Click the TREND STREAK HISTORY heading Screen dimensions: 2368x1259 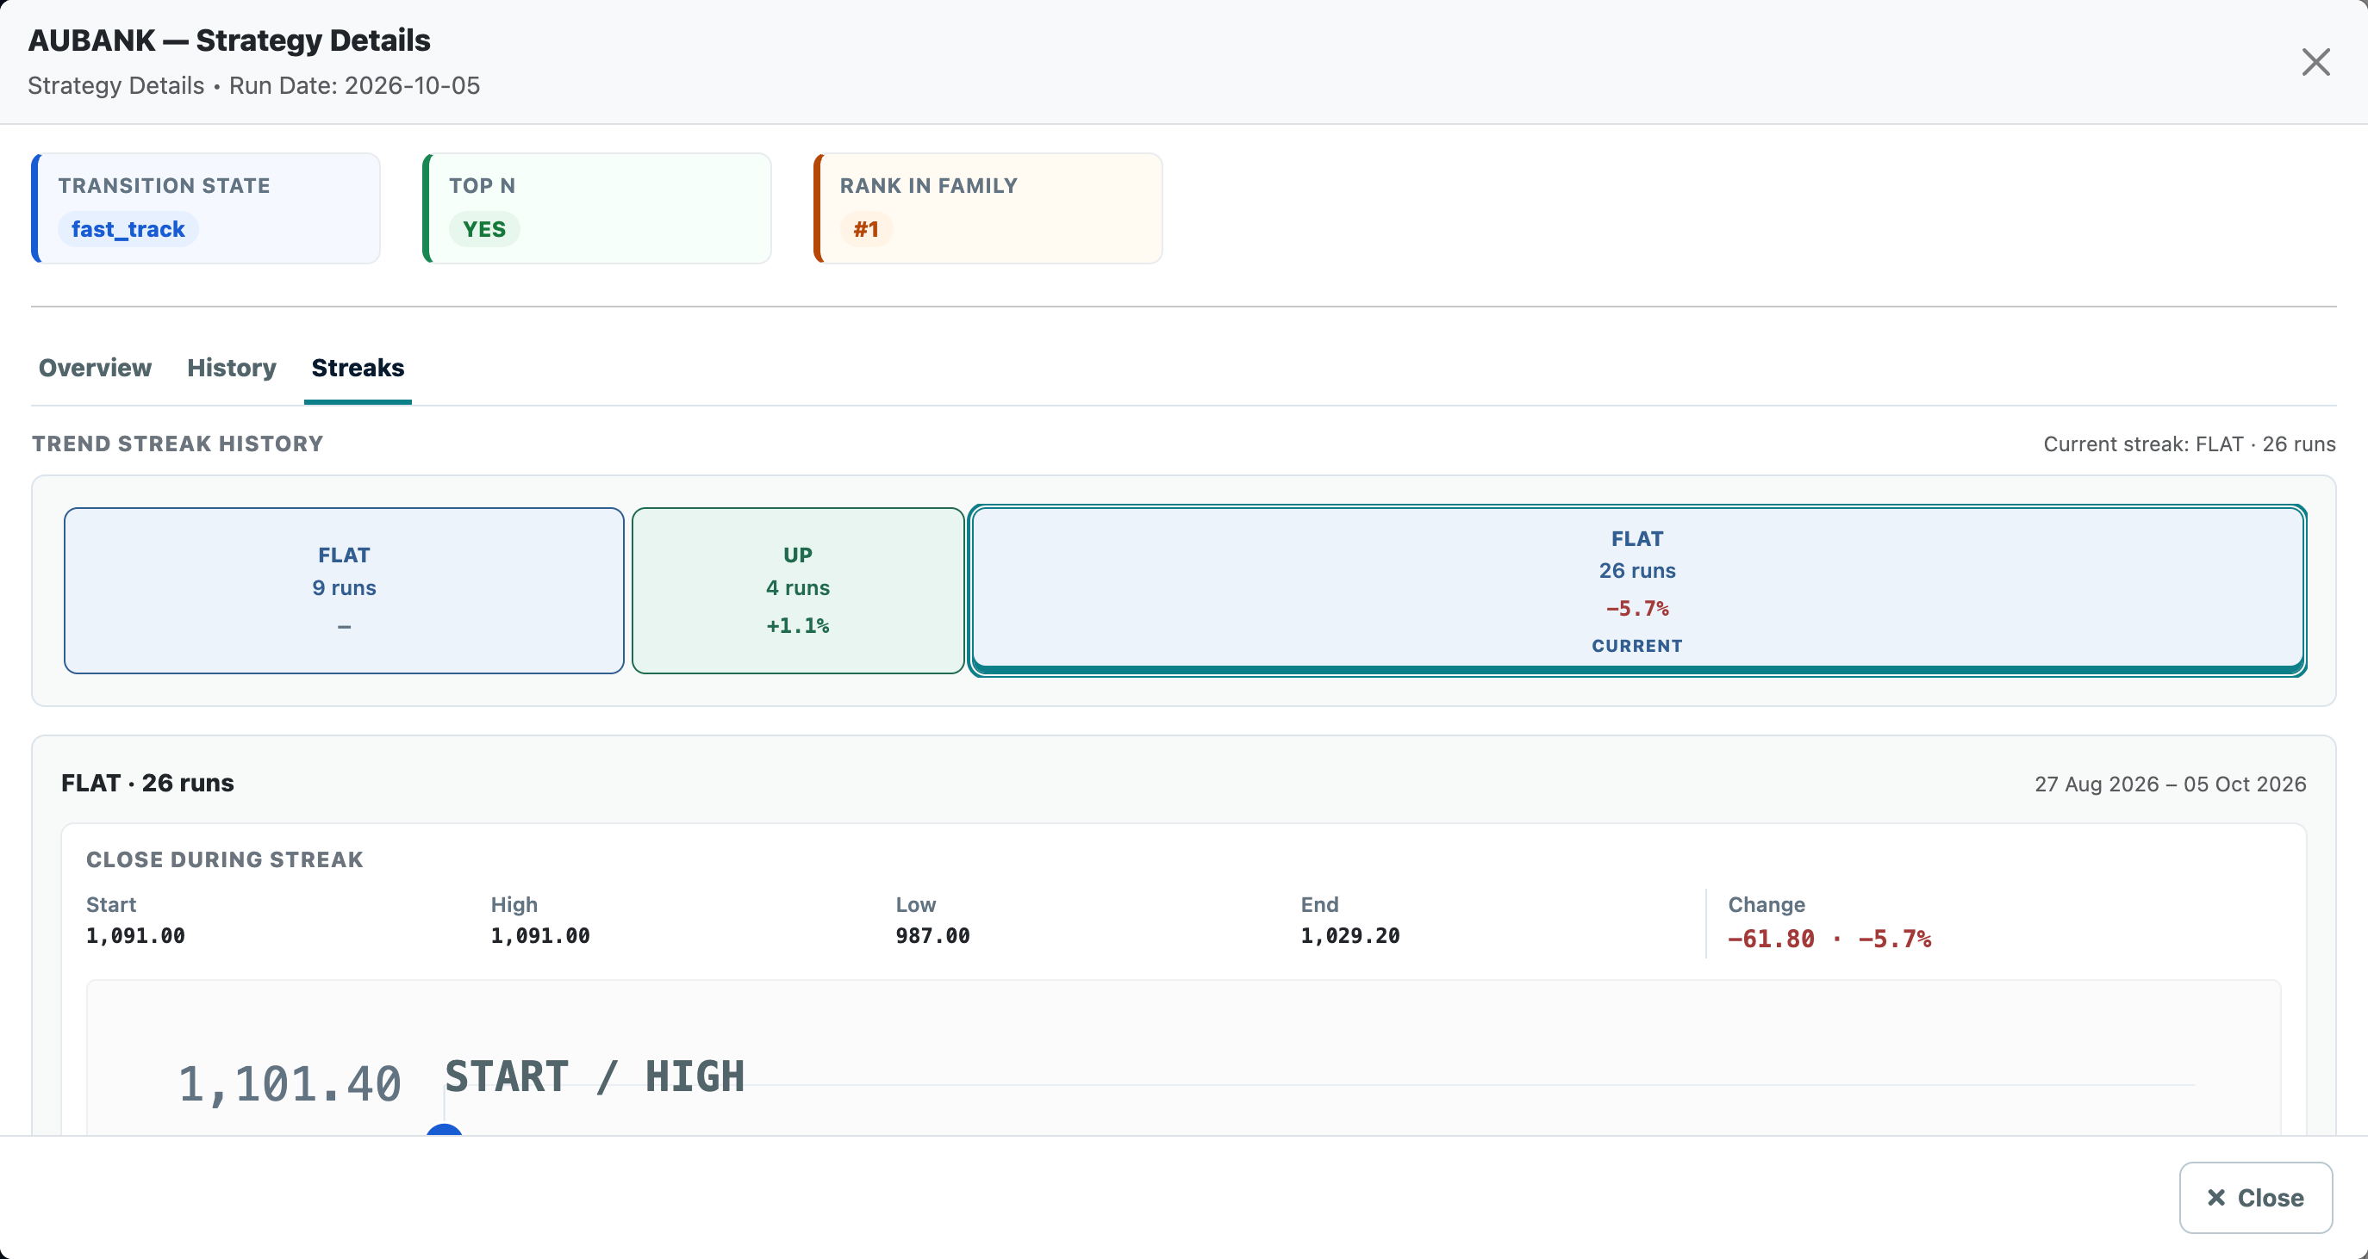tap(178, 443)
